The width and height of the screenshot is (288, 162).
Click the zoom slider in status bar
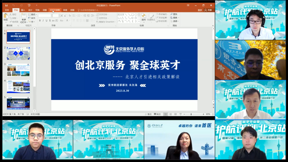click(x=191, y=114)
